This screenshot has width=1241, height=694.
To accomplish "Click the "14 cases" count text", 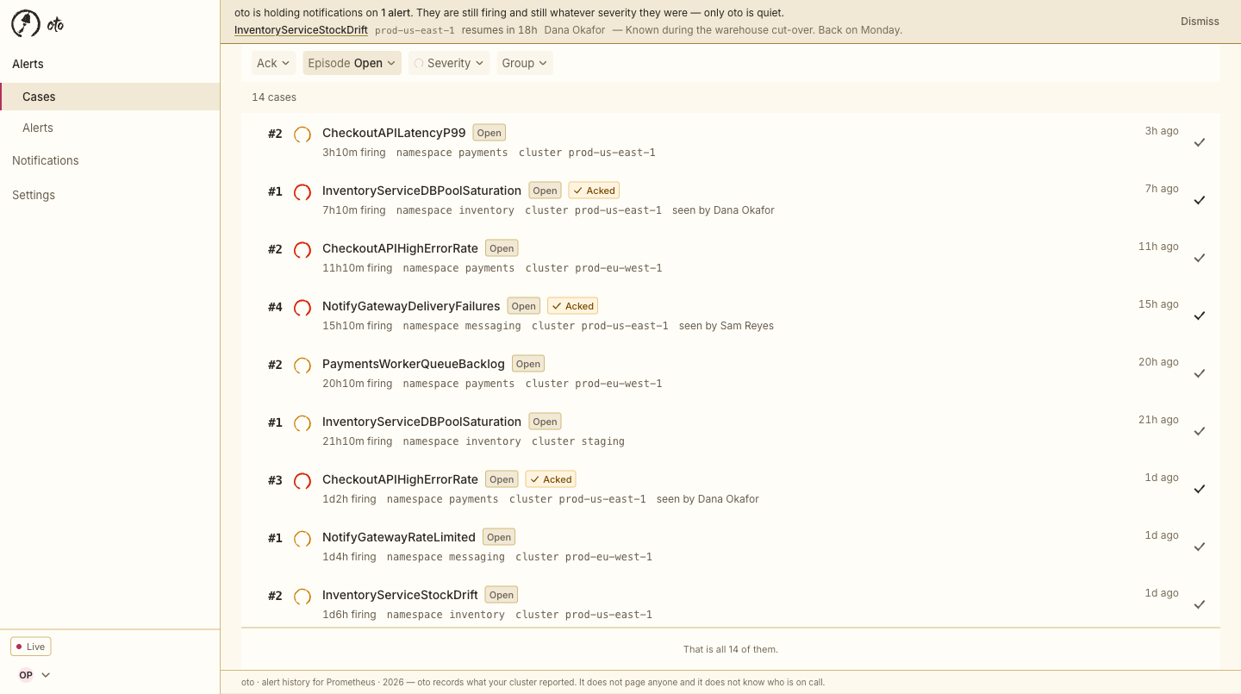I will pos(274,97).
